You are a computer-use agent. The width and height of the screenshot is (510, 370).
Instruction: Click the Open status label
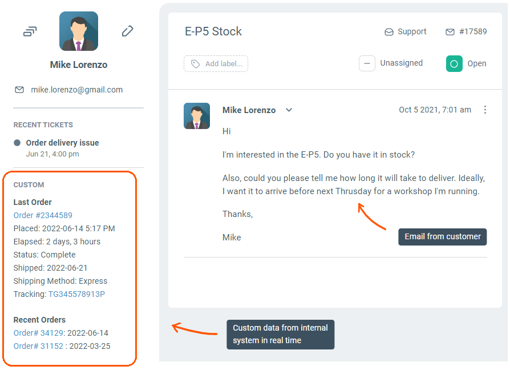(x=477, y=63)
